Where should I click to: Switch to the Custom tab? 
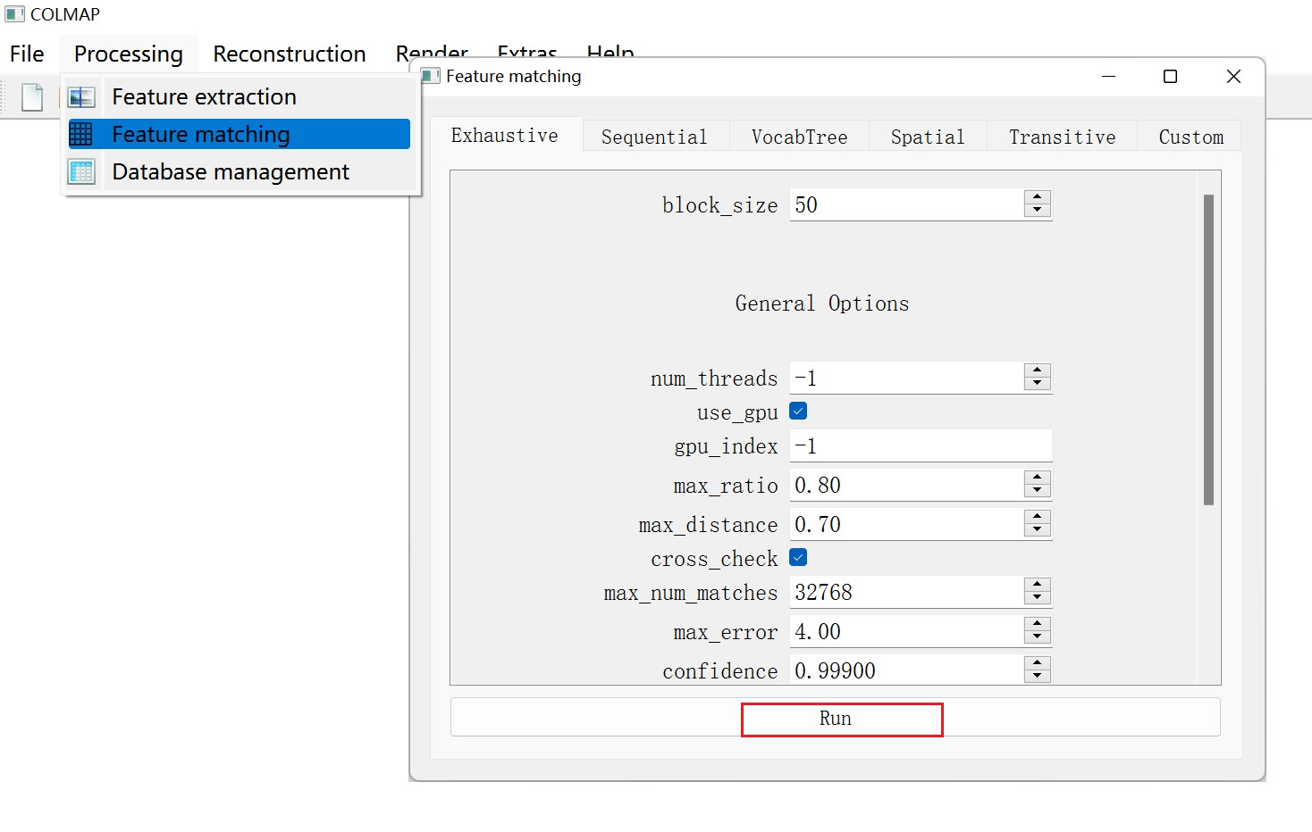[1191, 137]
